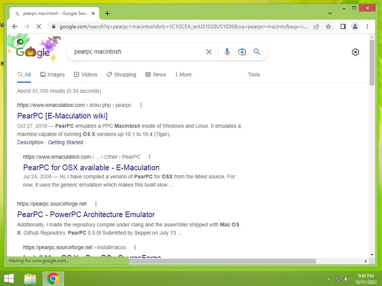Viewport: 382px width, 286px height.
Task: Click the Halloween Google doodle logo
Action: point(34,48)
